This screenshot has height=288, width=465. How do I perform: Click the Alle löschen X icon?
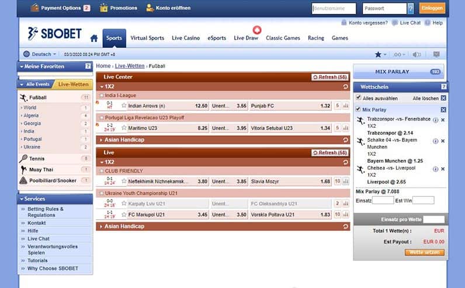(443, 98)
